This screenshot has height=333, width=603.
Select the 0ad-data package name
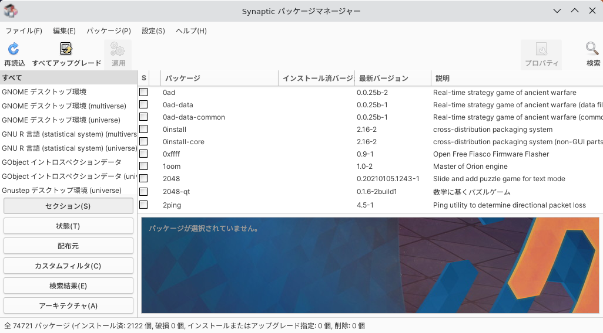[x=177, y=105]
